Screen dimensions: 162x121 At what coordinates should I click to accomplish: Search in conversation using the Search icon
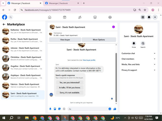(143, 43)
